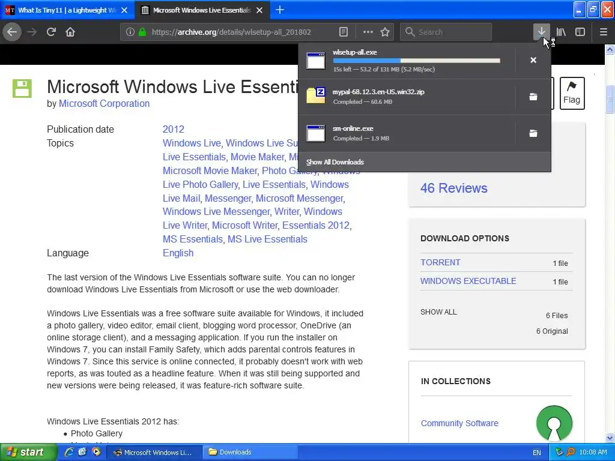Click the page scrollbar down arrow

click(610, 438)
